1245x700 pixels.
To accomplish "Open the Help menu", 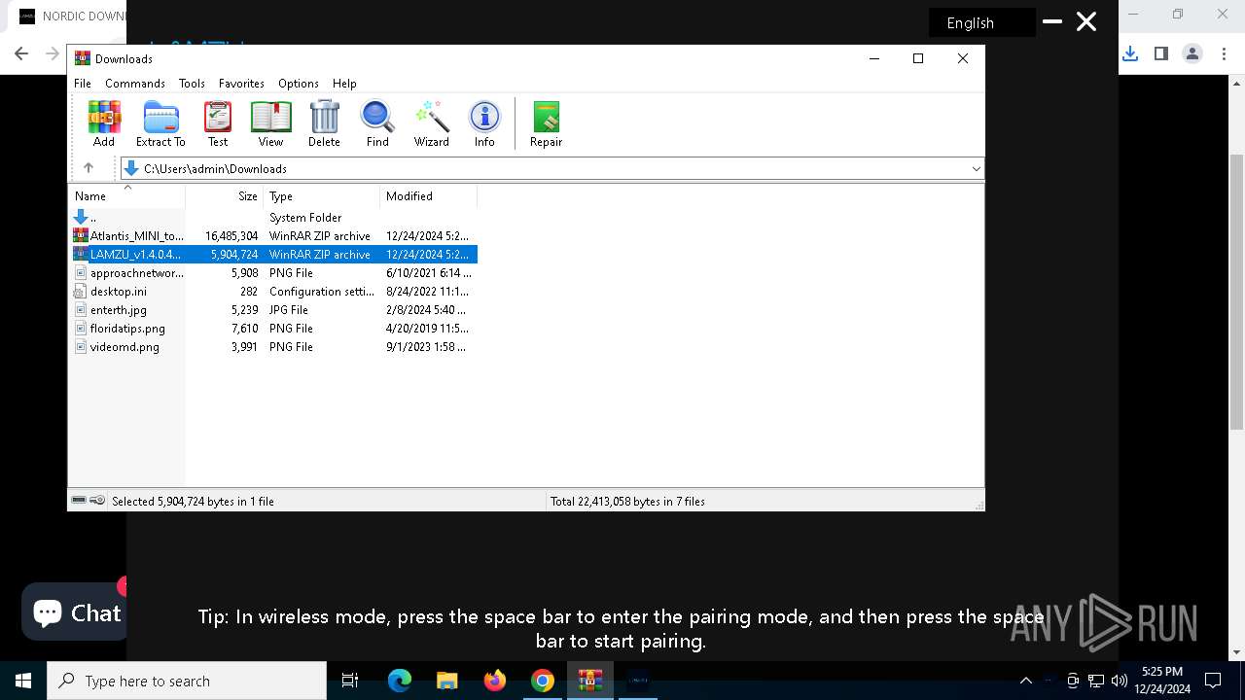I will pos(344,84).
